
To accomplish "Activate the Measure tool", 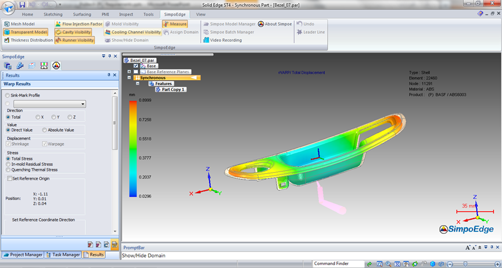I will coord(175,24).
